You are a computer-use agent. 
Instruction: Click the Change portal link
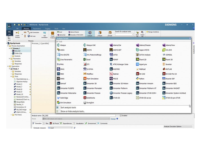(x=113, y=119)
